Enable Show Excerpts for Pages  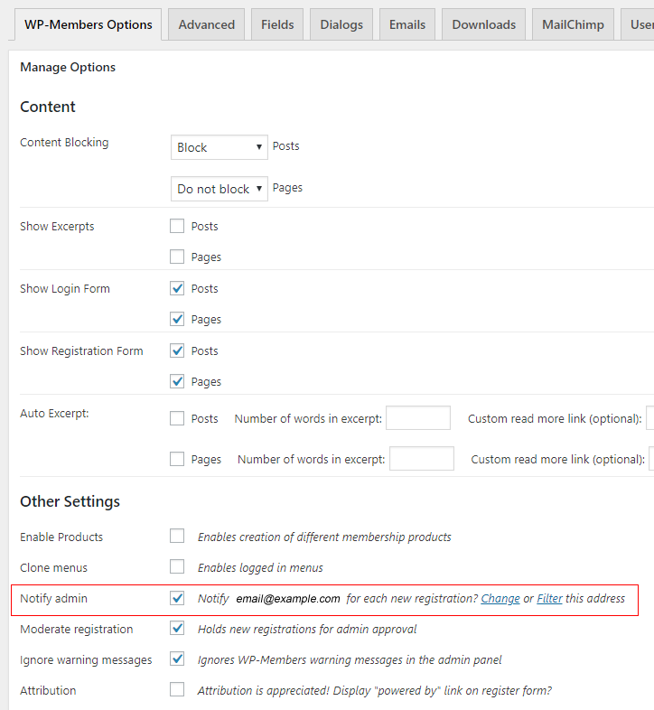pyautogui.click(x=177, y=257)
